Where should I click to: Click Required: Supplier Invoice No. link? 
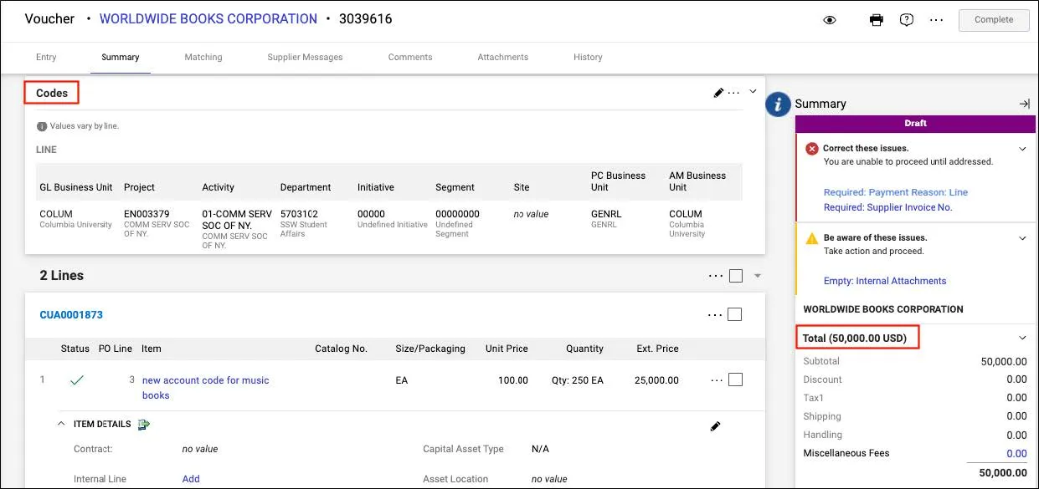(x=888, y=207)
